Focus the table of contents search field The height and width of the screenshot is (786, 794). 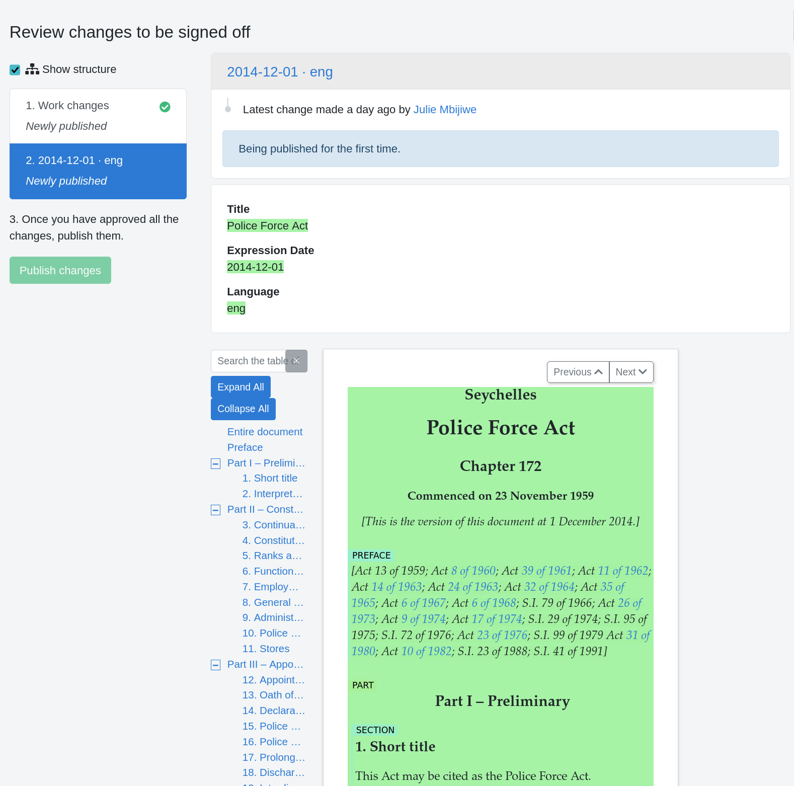pos(249,361)
